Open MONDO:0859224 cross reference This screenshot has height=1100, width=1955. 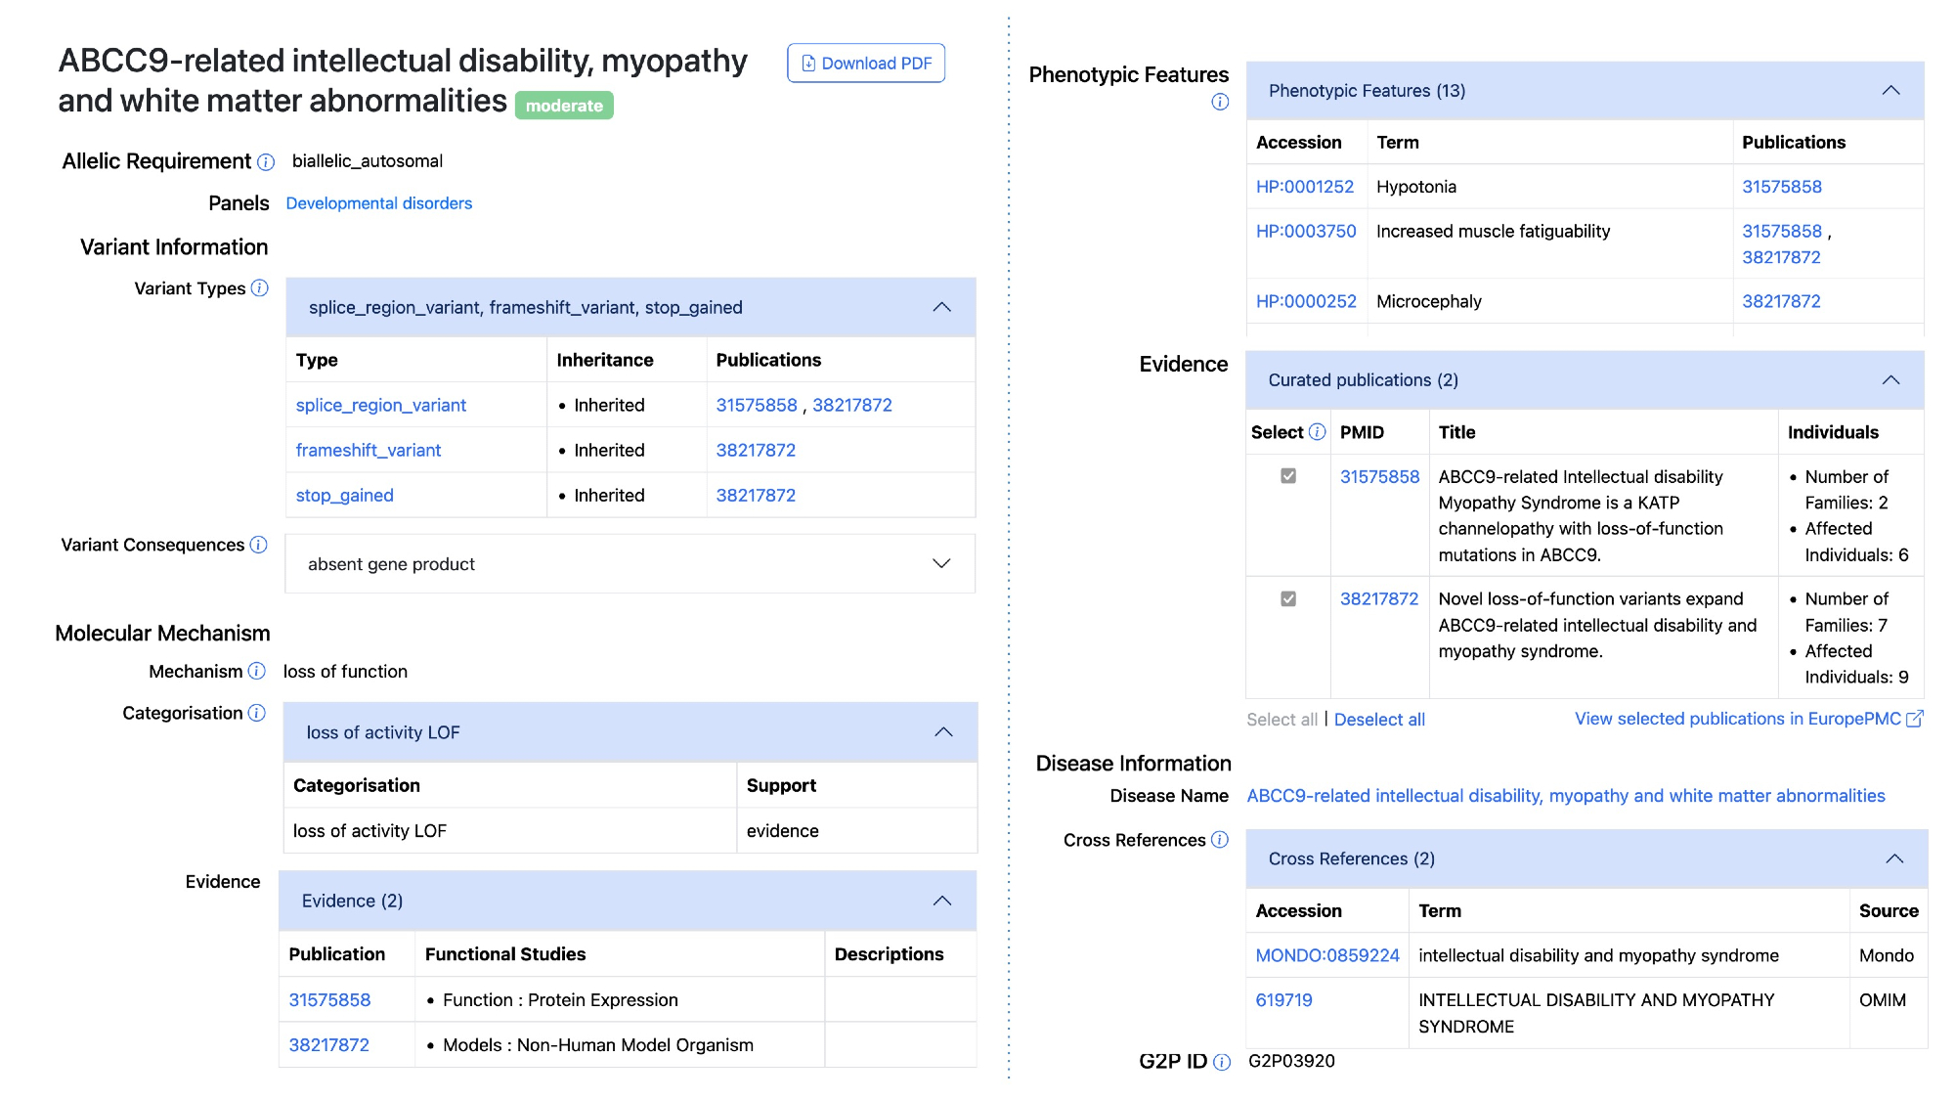coord(1326,955)
